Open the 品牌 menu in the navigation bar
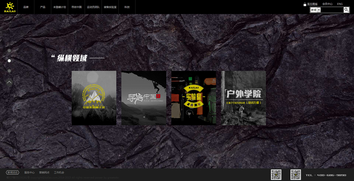 pyautogui.click(x=26, y=7)
